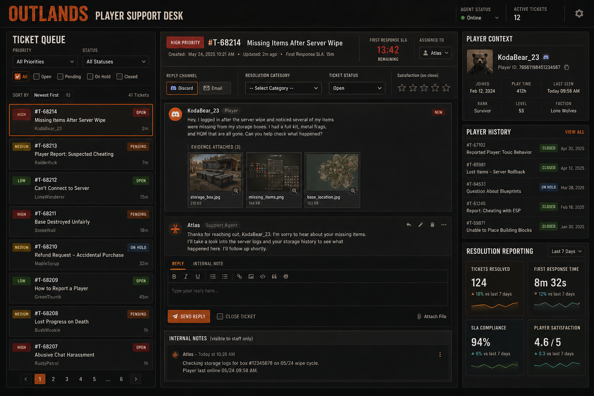Switch to the Reply tab
Screen dimensions: 594x396
178,264
